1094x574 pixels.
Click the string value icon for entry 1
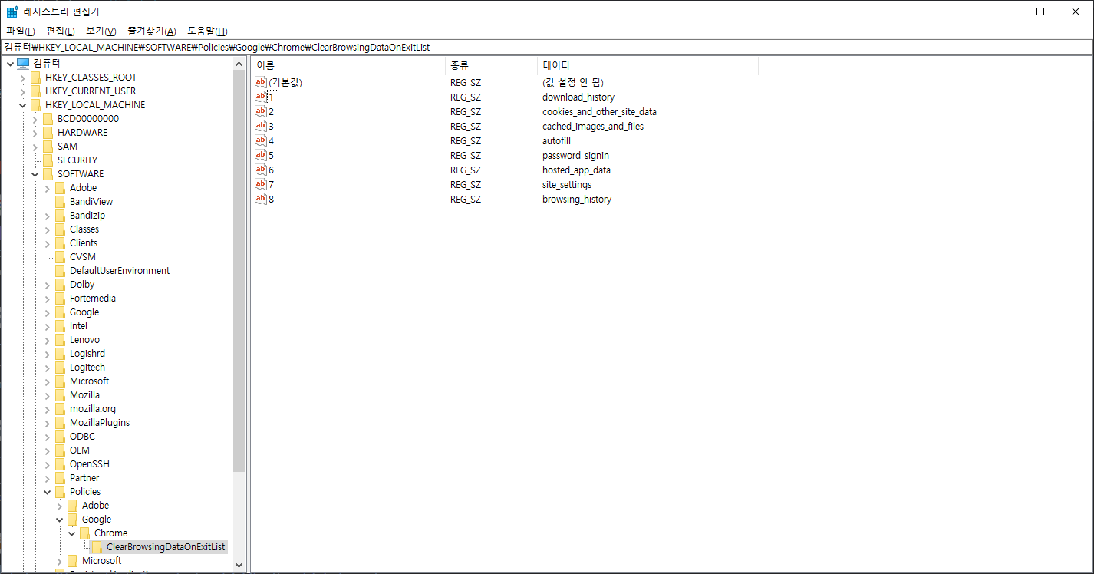[x=261, y=97]
